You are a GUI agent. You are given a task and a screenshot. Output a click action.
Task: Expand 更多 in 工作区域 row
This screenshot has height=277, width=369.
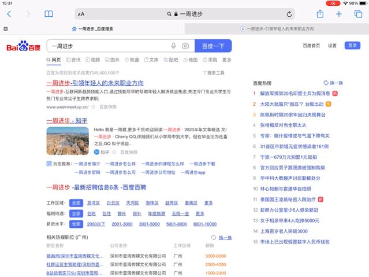point(208,203)
